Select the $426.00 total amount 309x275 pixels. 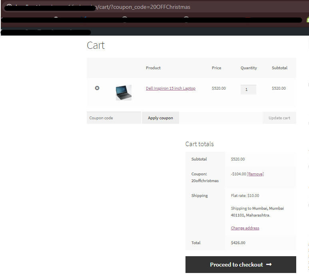238,243
